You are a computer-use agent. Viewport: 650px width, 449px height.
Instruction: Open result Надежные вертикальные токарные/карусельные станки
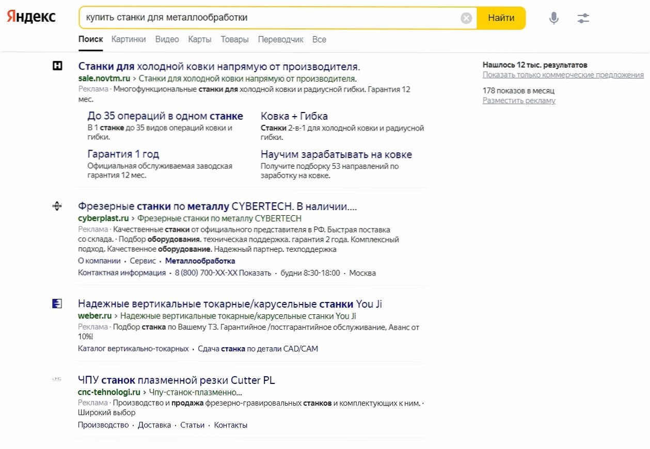pos(230,303)
